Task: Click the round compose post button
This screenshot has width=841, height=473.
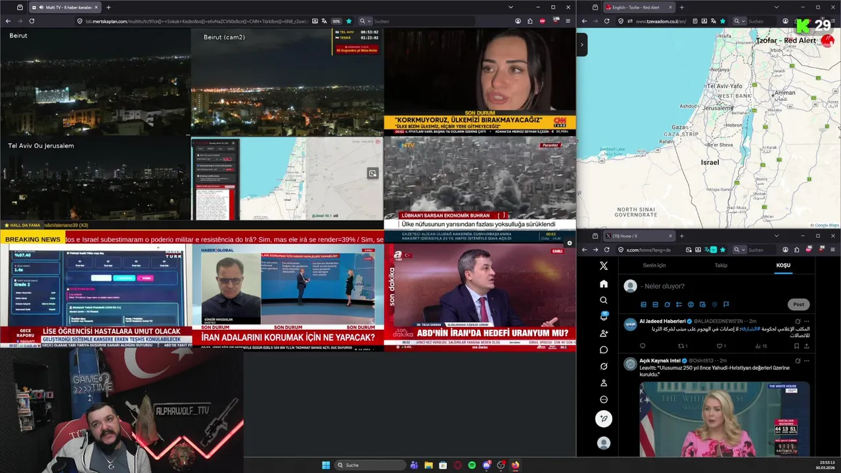Action: 604,418
